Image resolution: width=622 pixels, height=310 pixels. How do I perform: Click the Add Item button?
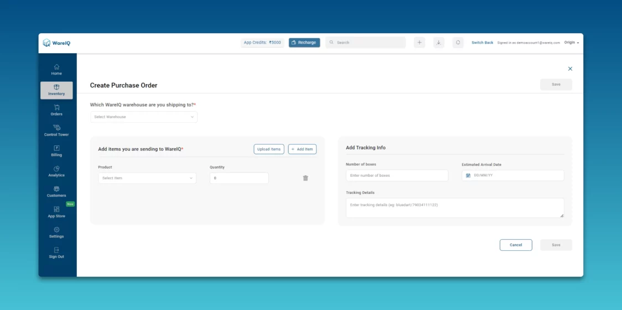[x=302, y=149]
